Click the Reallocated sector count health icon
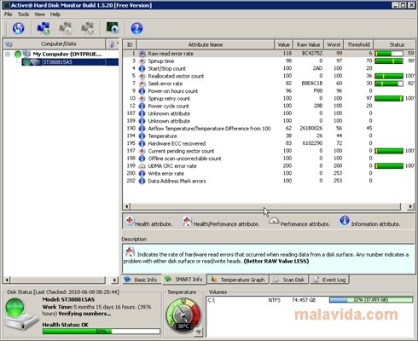The image size is (418, 341). pos(142,76)
